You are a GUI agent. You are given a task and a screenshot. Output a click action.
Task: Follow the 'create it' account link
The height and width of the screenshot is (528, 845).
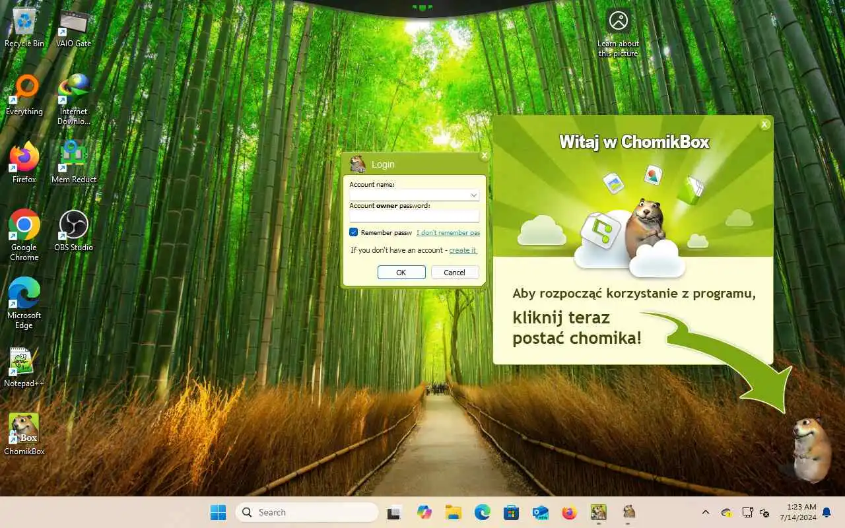pos(463,250)
